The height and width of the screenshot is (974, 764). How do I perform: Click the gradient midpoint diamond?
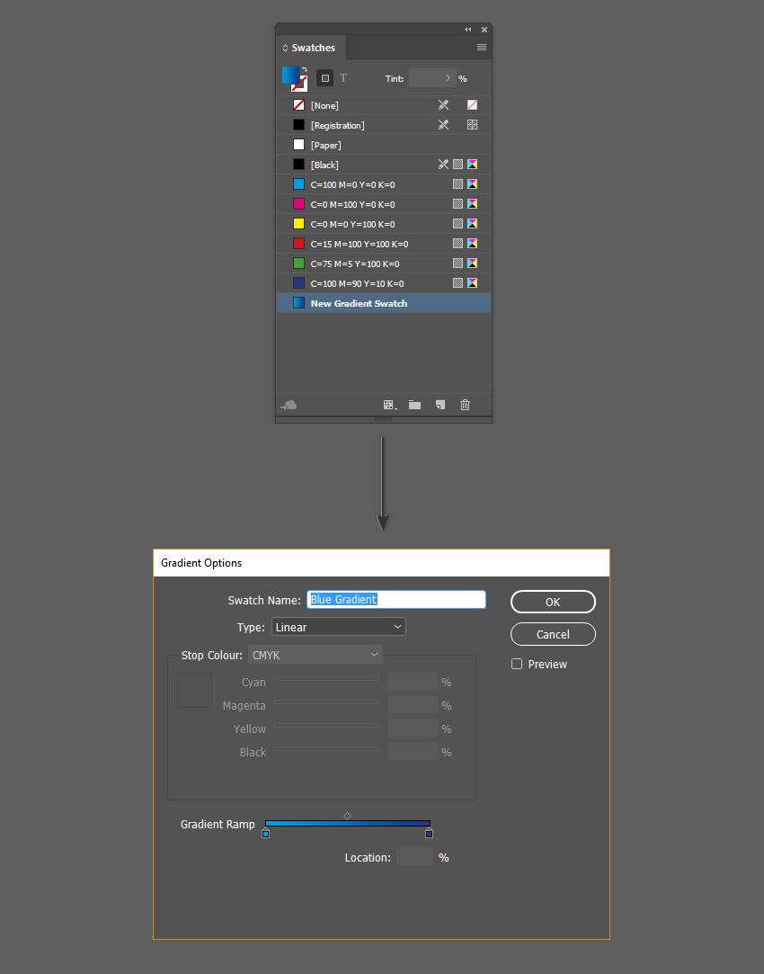click(348, 816)
